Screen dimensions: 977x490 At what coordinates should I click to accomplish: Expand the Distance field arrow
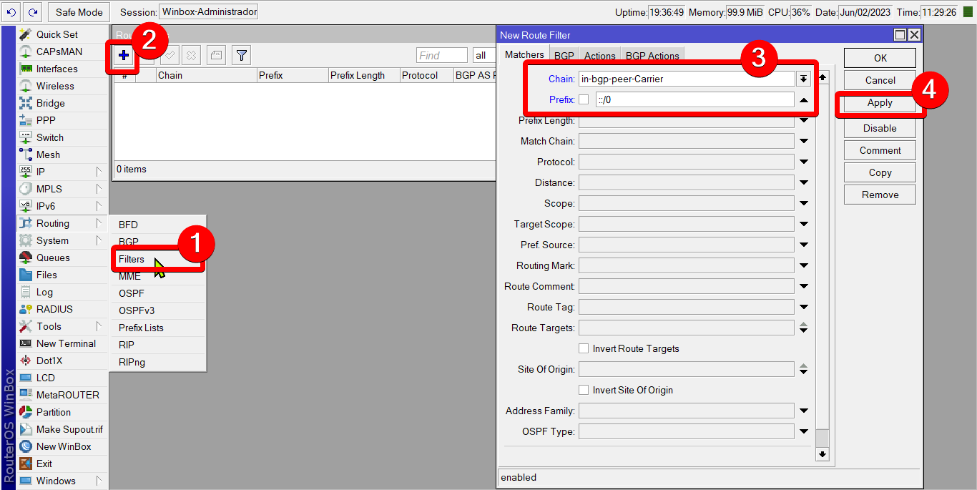804,183
